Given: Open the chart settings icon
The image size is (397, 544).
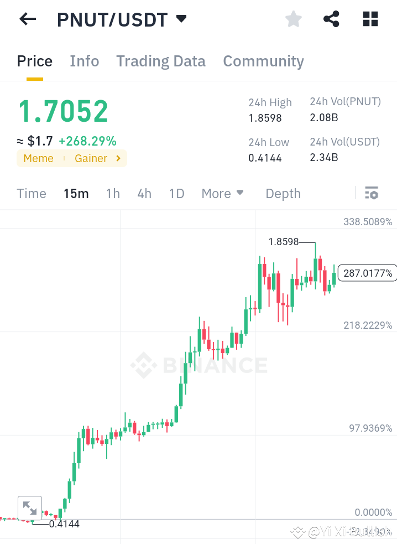Looking at the screenshot, I should (x=372, y=193).
